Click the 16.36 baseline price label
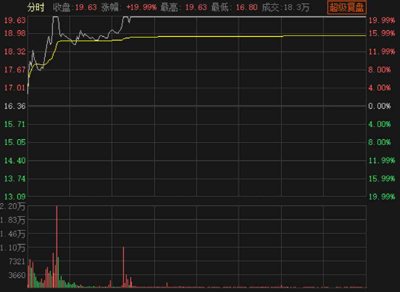This screenshot has height=292, width=400. pyautogui.click(x=14, y=106)
